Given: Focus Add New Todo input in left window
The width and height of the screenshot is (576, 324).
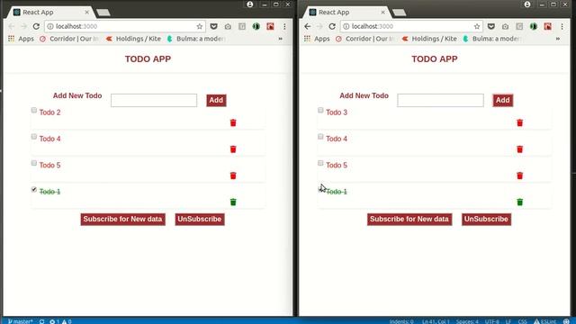Looking at the screenshot, I should [154, 100].
